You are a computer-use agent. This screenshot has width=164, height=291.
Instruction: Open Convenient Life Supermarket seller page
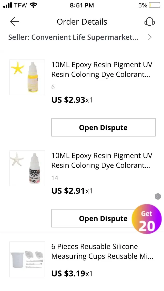[73, 37]
